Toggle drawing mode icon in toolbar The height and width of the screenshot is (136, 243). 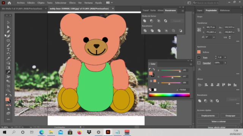pos(8,109)
